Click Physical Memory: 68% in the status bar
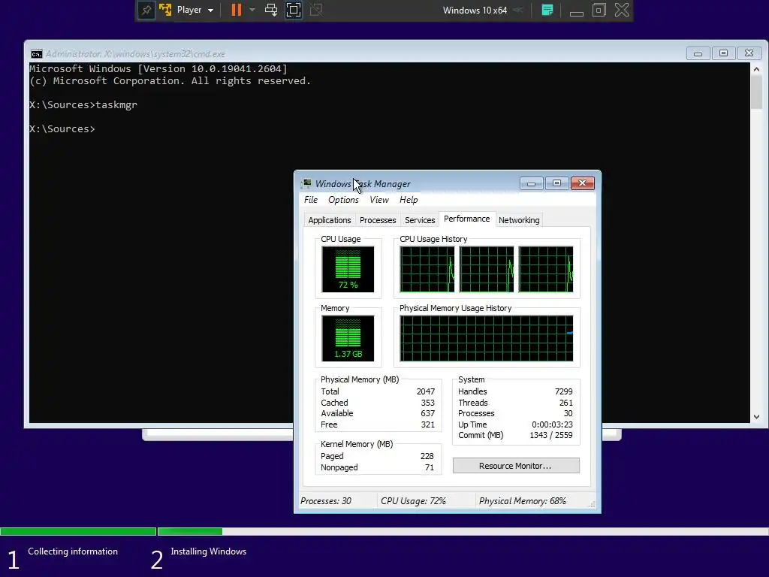769x577 pixels. pyautogui.click(x=523, y=501)
